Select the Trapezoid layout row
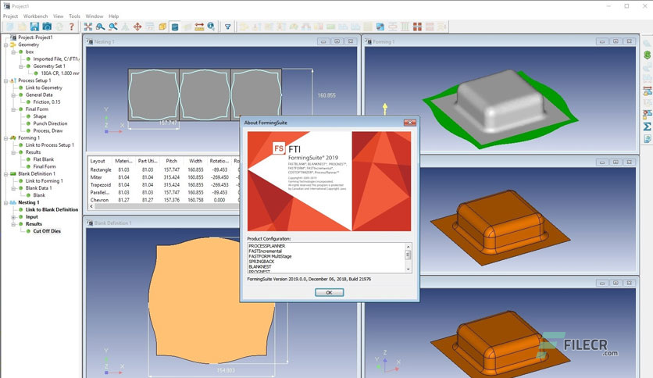Image resolution: width=653 pixels, height=378 pixels. click(x=164, y=185)
